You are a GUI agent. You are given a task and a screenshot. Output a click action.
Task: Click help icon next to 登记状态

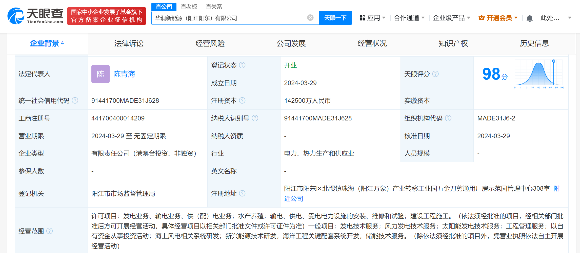(242, 65)
